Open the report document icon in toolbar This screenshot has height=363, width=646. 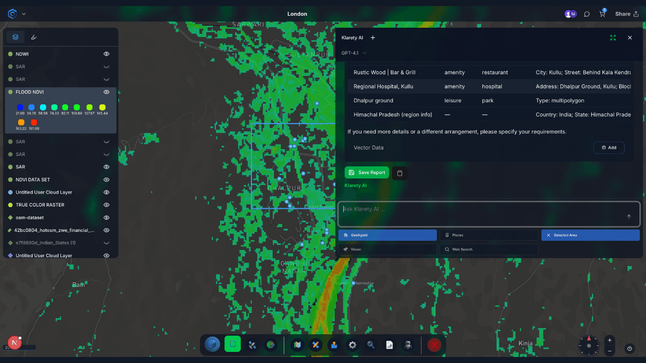click(x=390, y=345)
